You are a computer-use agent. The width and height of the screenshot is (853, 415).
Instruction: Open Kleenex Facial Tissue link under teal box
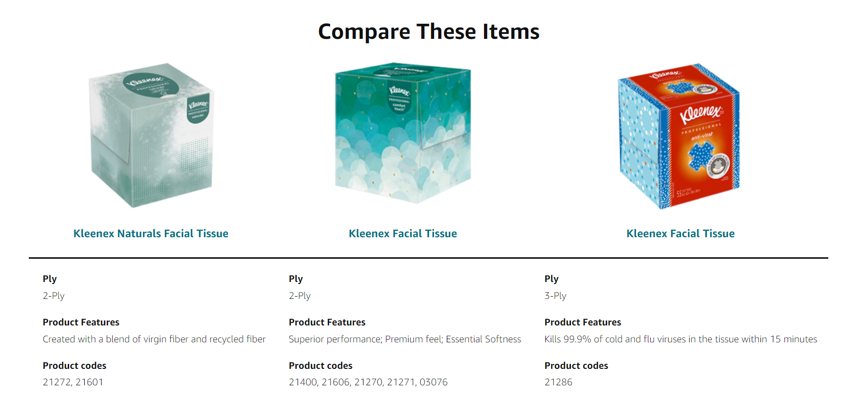click(x=402, y=234)
